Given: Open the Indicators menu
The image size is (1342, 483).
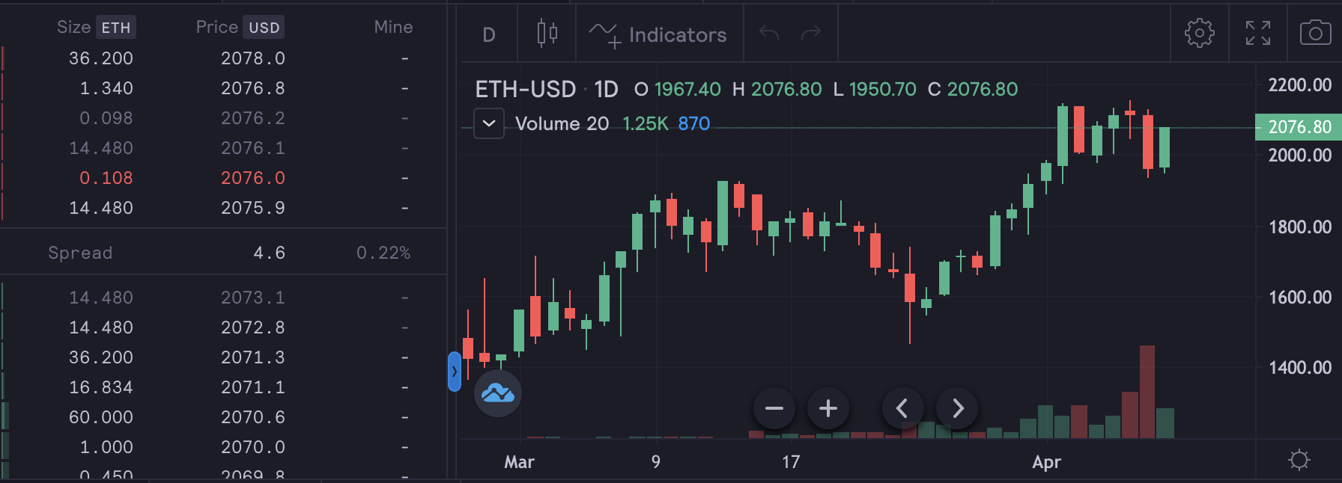Looking at the screenshot, I should tap(658, 34).
